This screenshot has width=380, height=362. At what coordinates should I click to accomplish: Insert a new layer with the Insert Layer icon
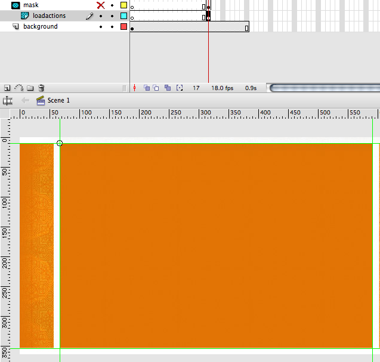click(7, 88)
